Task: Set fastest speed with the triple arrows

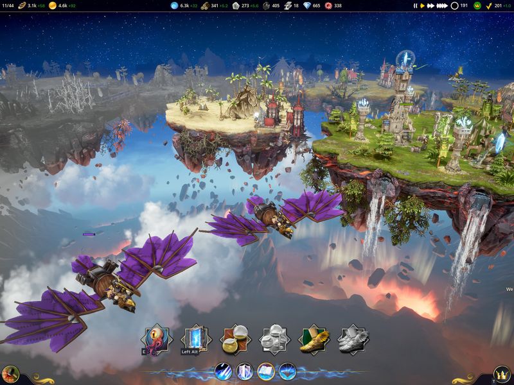Action: tap(442, 6)
